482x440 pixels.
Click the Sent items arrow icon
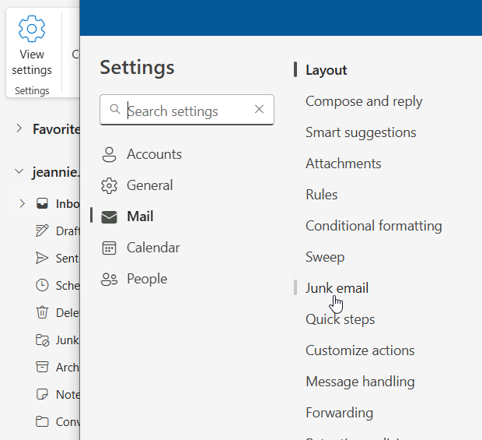pos(42,258)
